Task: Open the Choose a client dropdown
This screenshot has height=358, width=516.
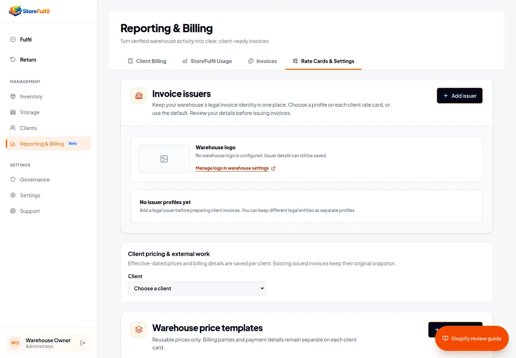Action: coord(197,288)
